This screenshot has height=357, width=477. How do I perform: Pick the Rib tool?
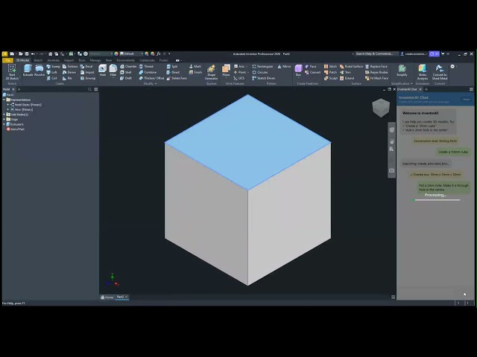tap(68, 78)
